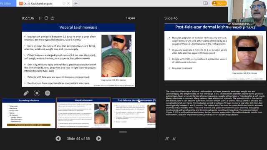267x150 pixels.
Task: Click the speech bubble icon in file tab
Action: pyautogui.click(x=64, y=3)
